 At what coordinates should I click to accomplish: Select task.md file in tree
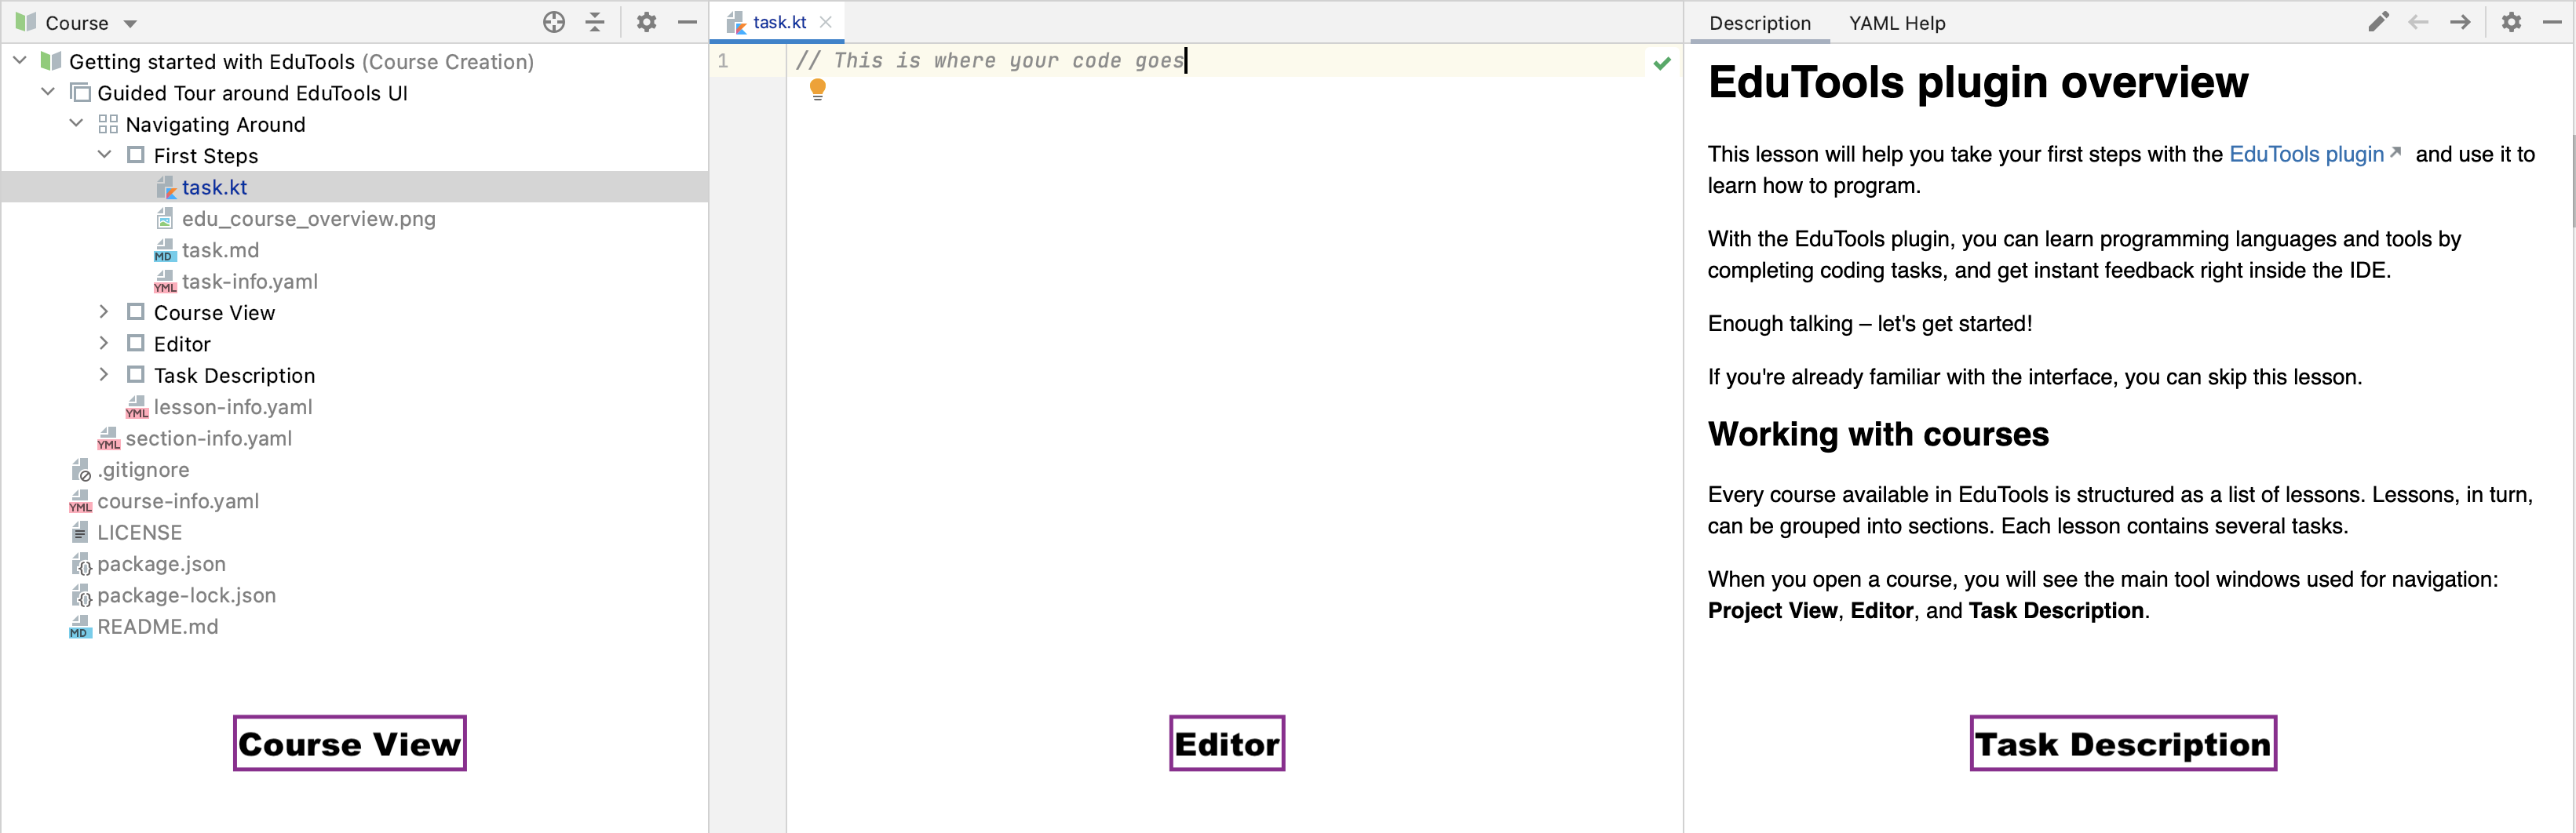point(220,249)
